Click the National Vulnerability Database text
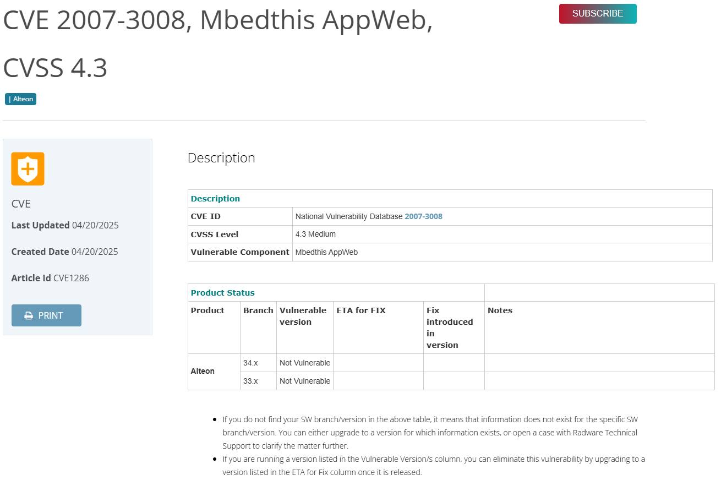Image resolution: width=721 pixels, height=480 pixels. coord(349,216)
